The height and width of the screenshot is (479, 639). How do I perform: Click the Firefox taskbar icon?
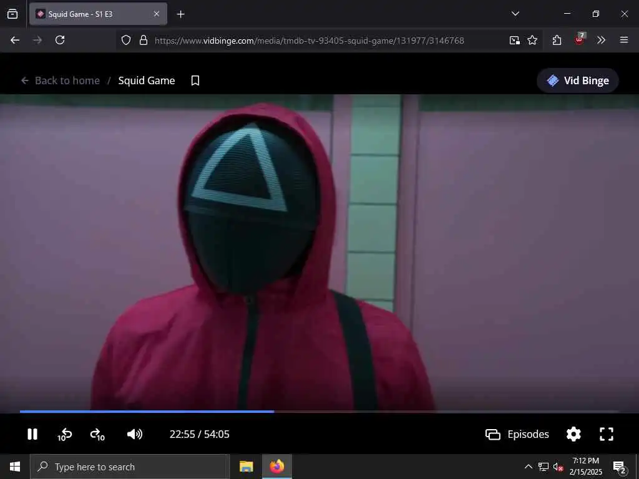[277, 467]
